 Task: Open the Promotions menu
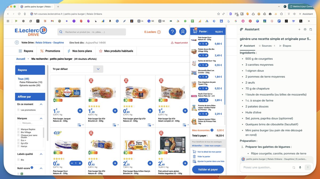click(50, 51)
